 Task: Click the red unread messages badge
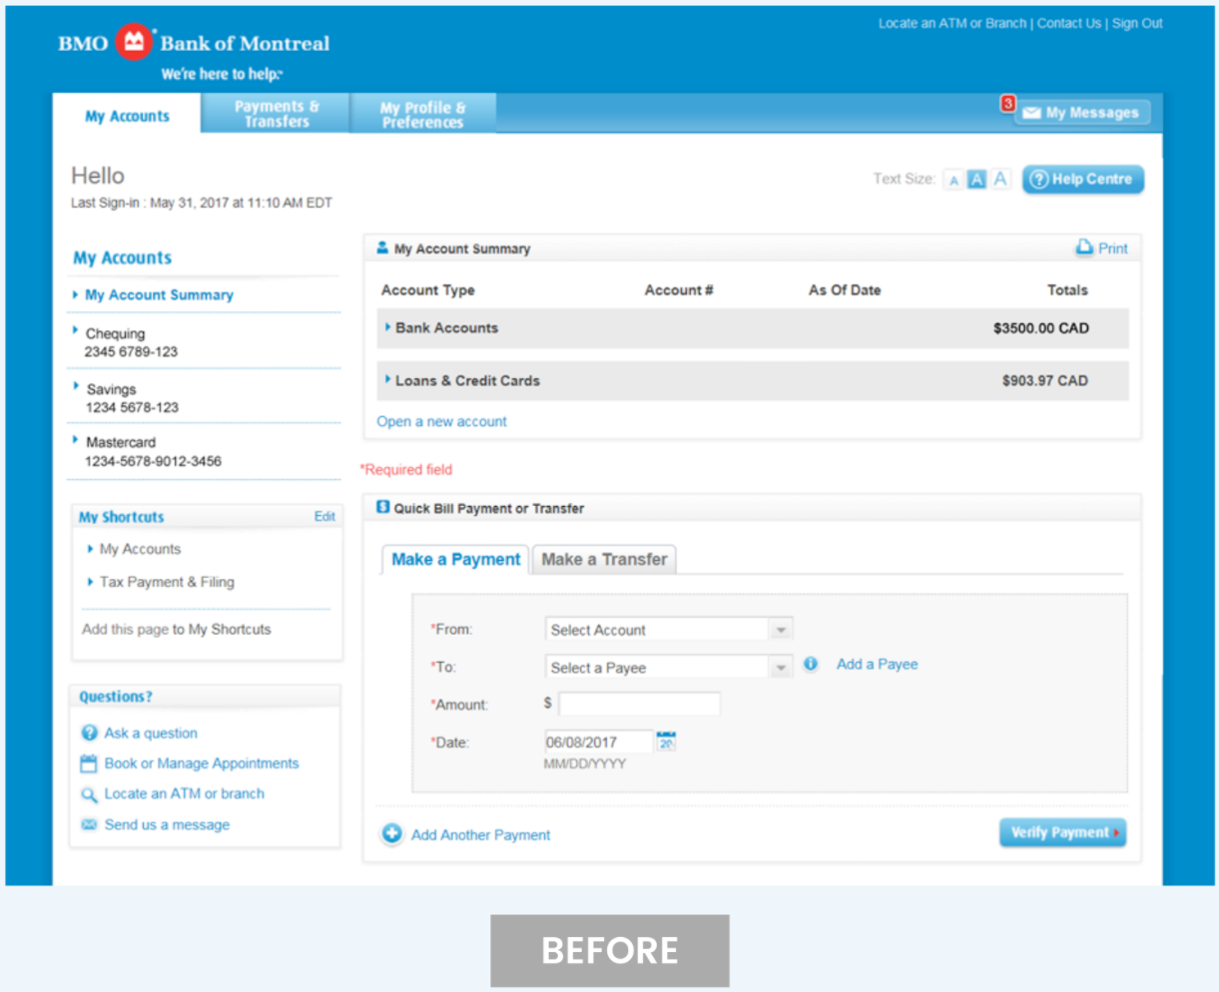(x=1008, y=103)
